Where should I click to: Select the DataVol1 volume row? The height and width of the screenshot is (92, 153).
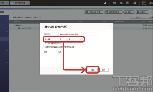click(x=81, y=28)
